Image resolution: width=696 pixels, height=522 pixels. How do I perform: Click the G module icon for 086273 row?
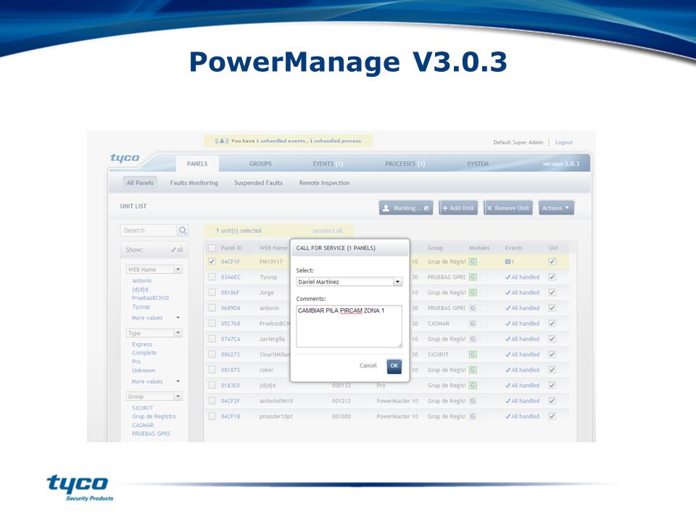pyautogui.click(x=473, y=355)
